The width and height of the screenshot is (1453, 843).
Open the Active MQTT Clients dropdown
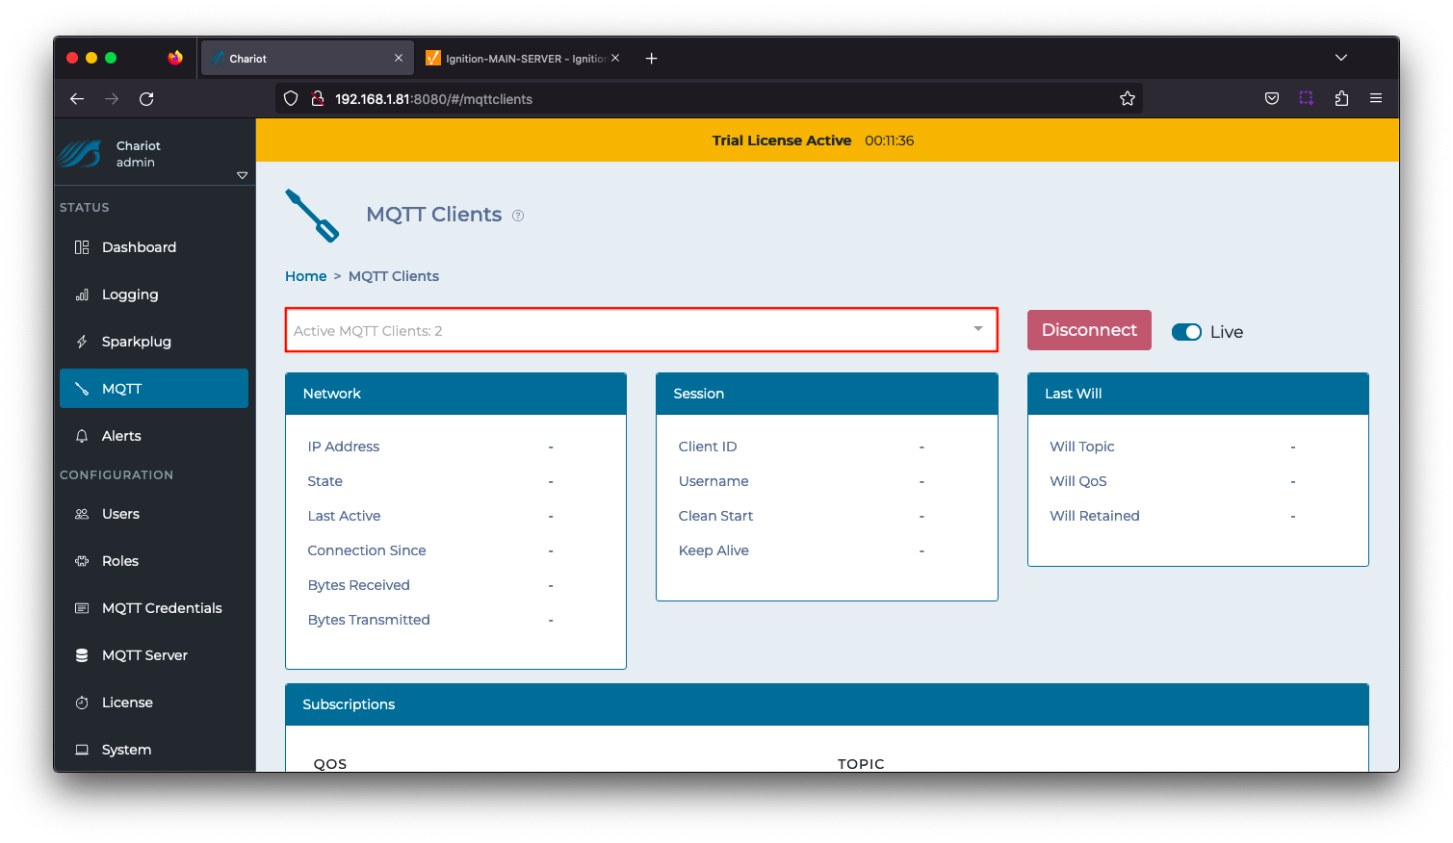click(x=641, y=330)
